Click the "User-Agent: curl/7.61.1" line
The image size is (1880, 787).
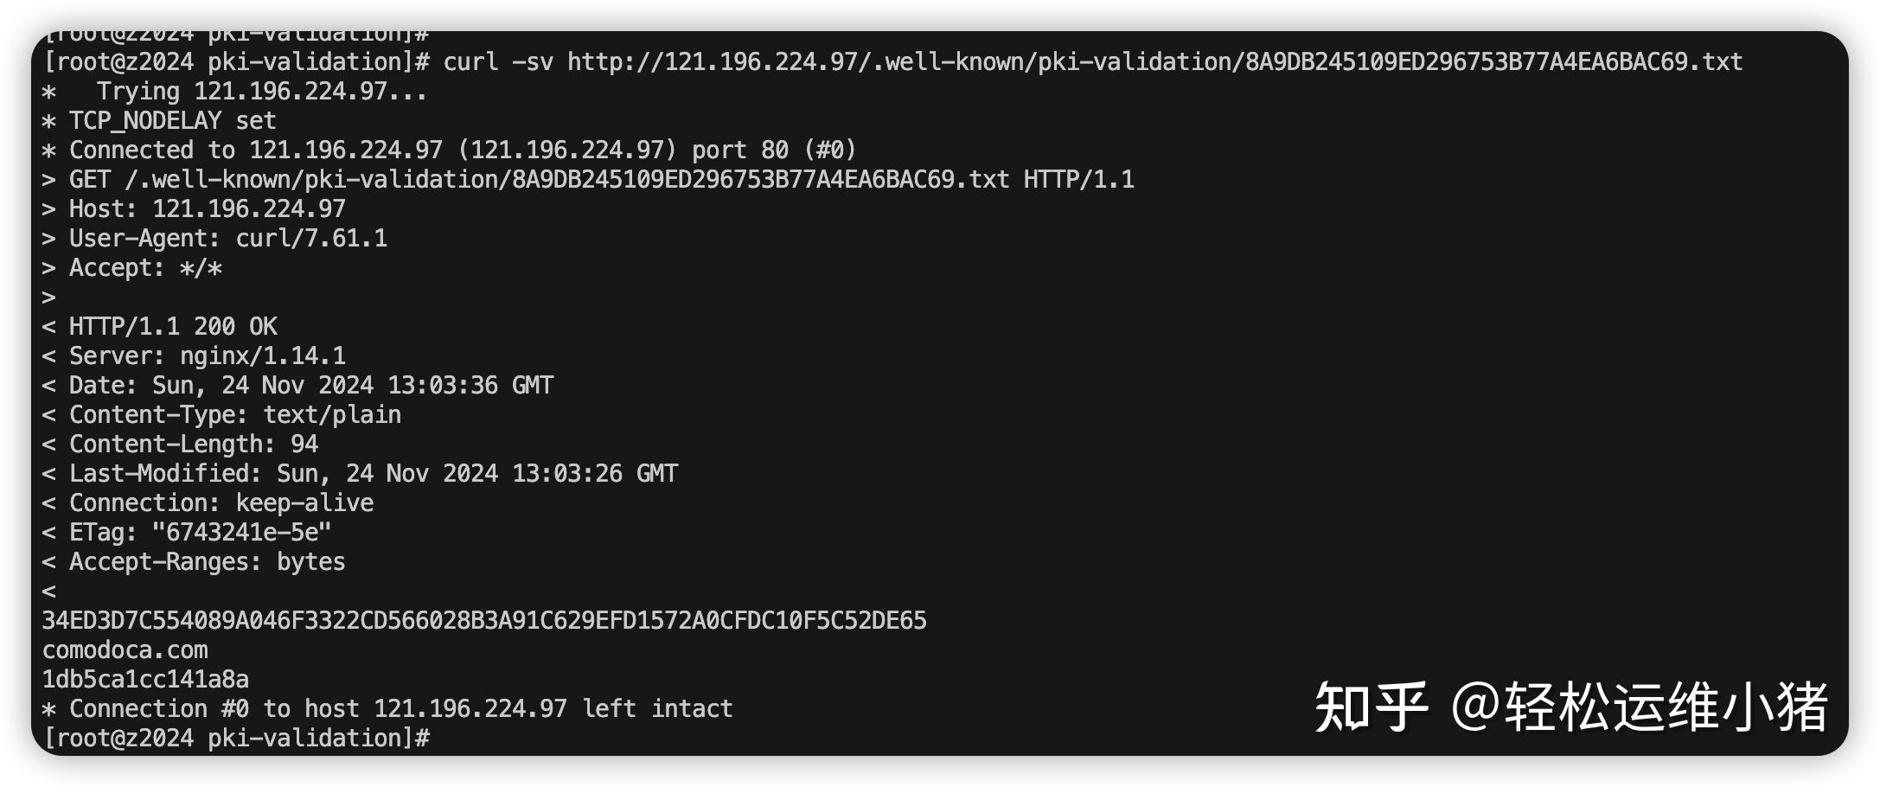click(x=227, y=239)
